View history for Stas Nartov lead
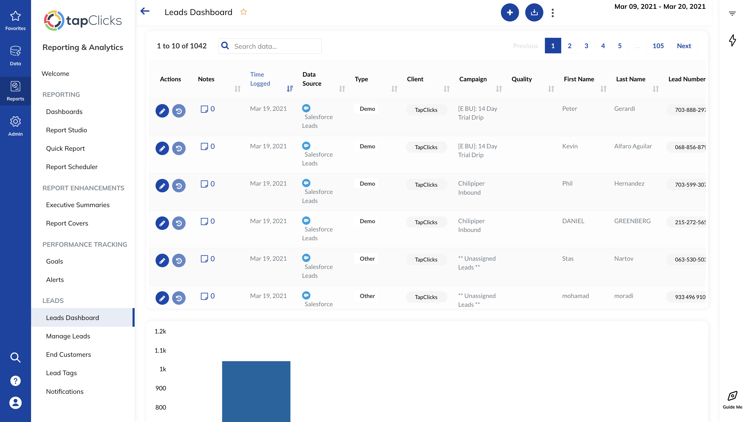Image resolution: width=745 pixels, height=422 pixels. coord(179,260)
